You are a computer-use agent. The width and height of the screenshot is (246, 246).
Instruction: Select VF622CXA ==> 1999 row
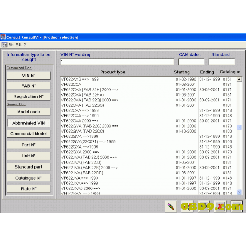(149, 116)
